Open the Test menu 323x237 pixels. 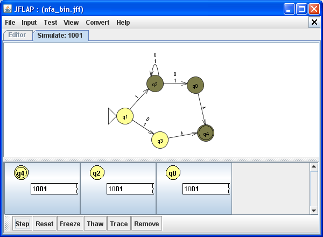[x=51, y=23]
